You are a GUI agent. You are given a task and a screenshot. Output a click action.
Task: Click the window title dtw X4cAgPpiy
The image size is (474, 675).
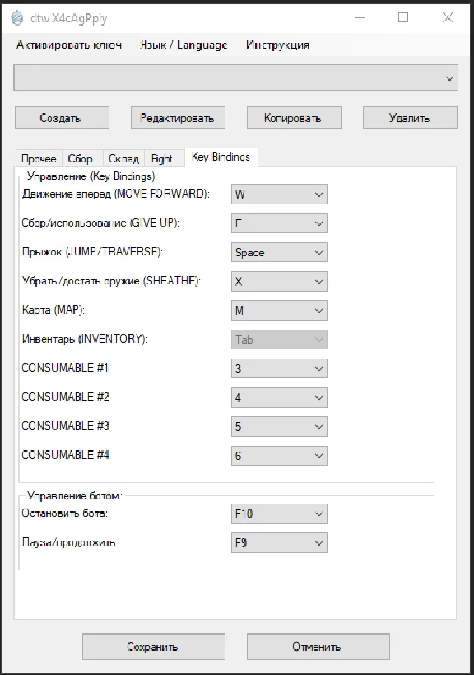68,18
